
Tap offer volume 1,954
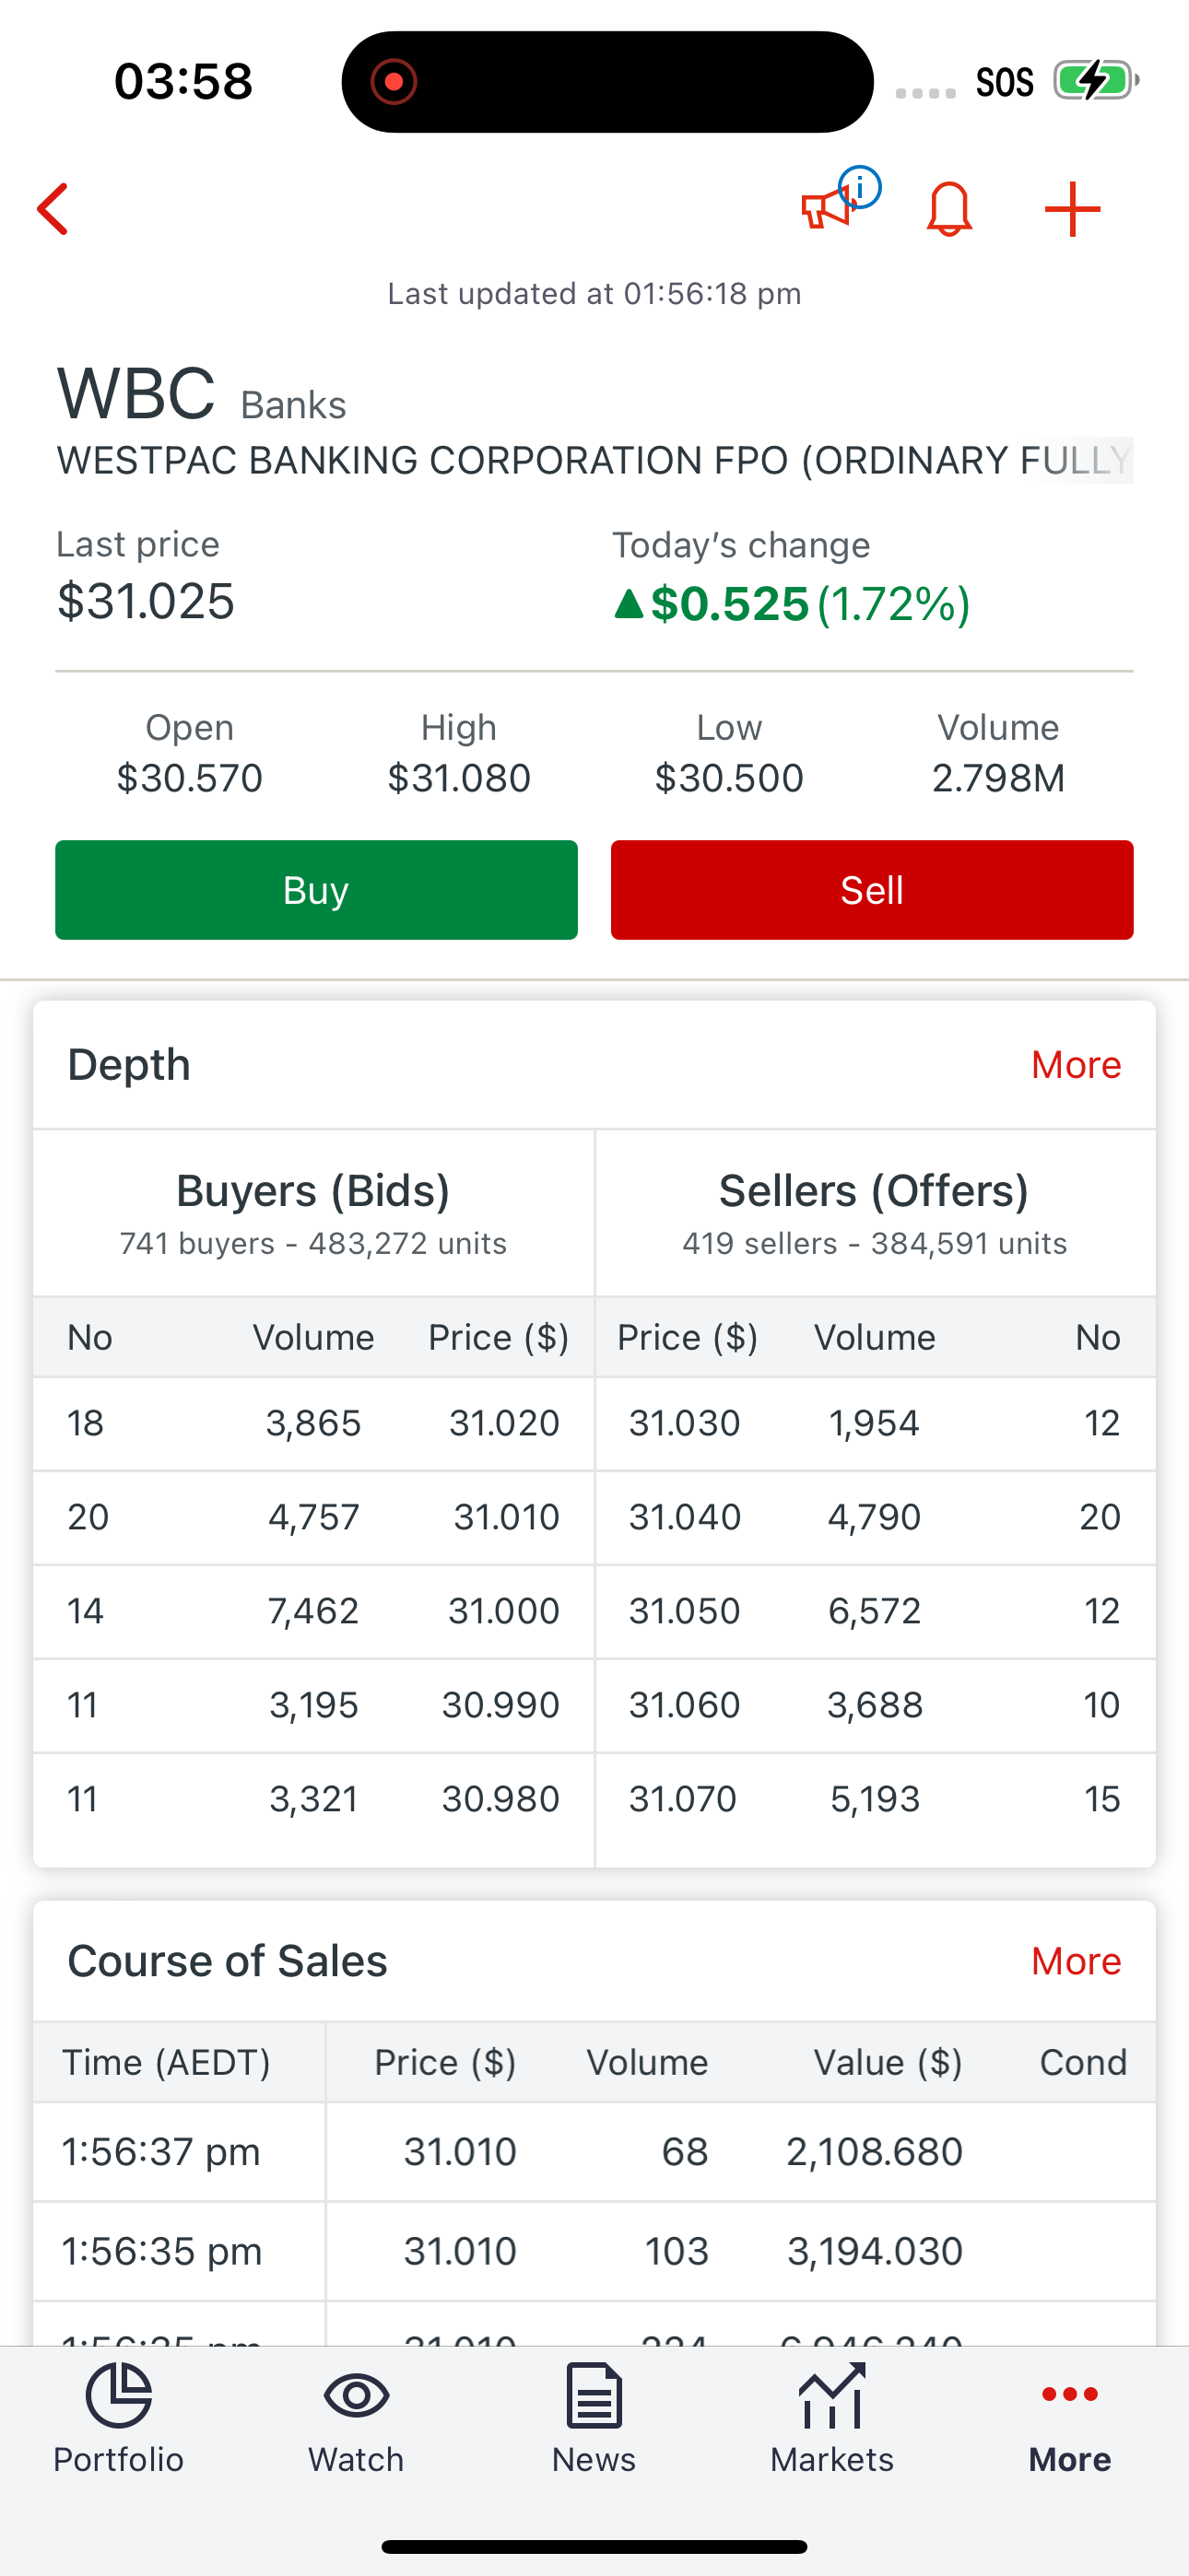pos(874,1423)
